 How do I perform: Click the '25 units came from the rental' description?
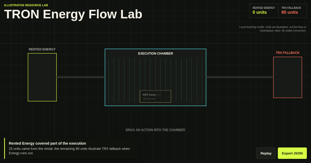[69, 151]
